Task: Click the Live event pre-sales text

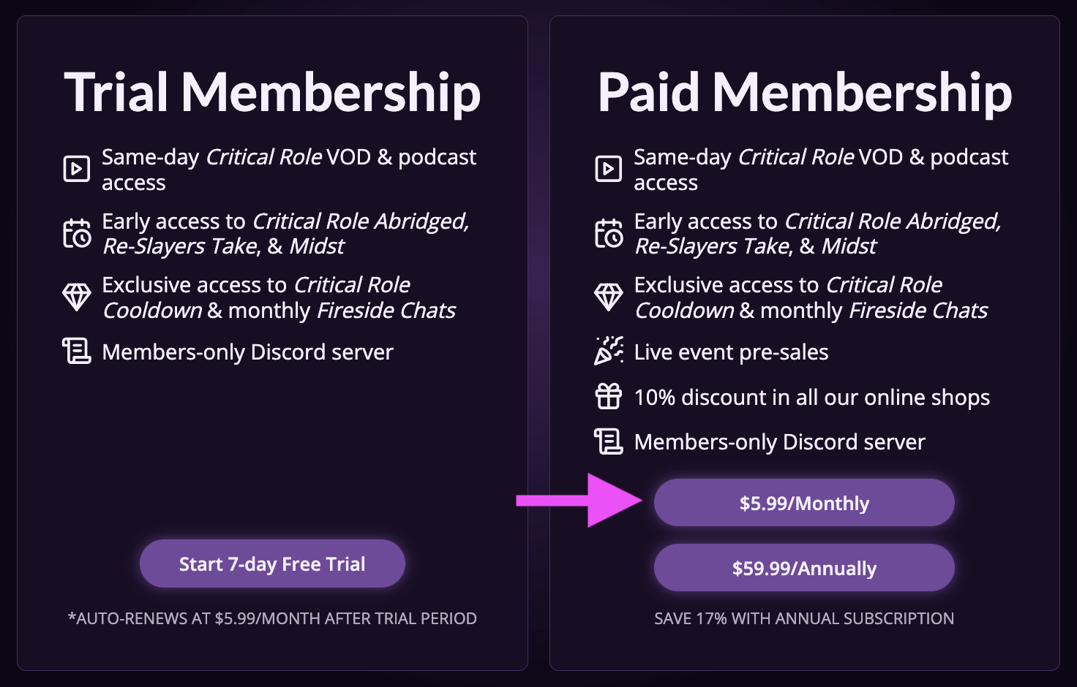Action: pos(731,352)
